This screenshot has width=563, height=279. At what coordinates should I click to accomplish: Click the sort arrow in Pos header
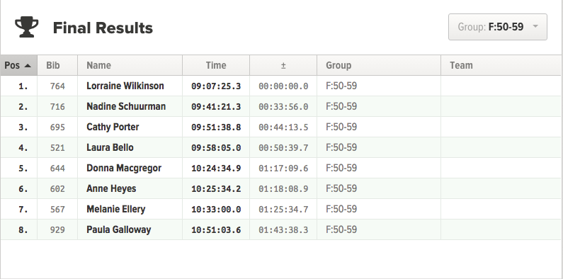(x=28, y=66)
